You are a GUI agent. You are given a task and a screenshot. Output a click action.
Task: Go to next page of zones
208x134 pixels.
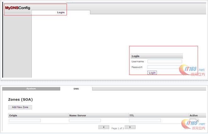pos(130,127)
